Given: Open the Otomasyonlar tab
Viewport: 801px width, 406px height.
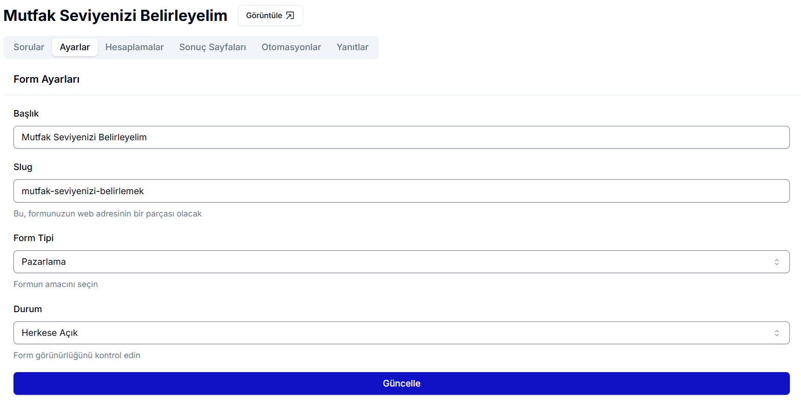Looking at the screenshot, I should pyautogui.click(x=291, y=47).
